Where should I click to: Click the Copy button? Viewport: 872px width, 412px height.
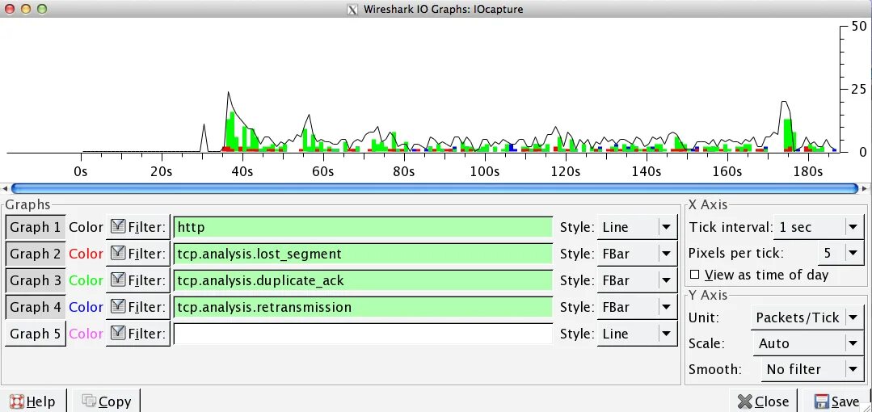pyautogui.click(x=106, y=401)
